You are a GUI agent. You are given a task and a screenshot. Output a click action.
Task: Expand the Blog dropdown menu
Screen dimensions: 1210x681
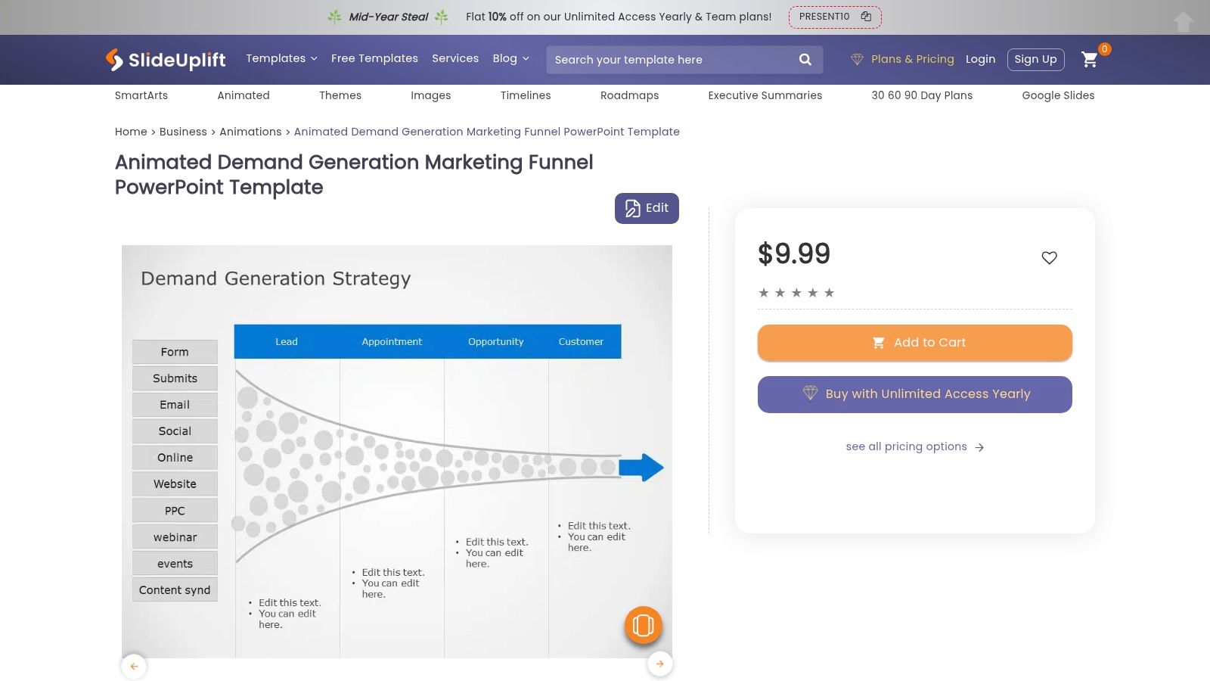(510, 58)
